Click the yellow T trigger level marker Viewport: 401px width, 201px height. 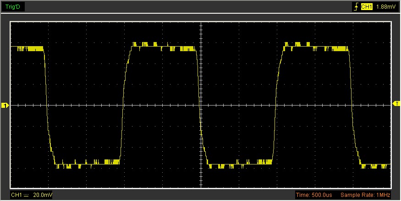[396, 104]
